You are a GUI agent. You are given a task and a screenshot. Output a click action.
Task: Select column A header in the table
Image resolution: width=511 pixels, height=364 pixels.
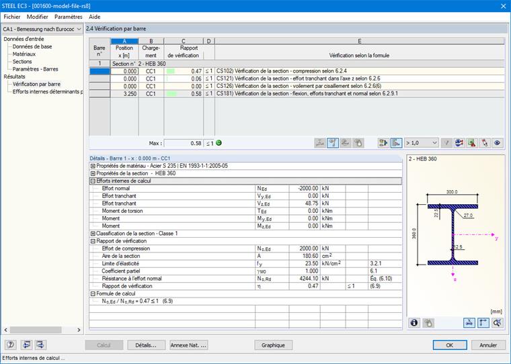(124, 42)
